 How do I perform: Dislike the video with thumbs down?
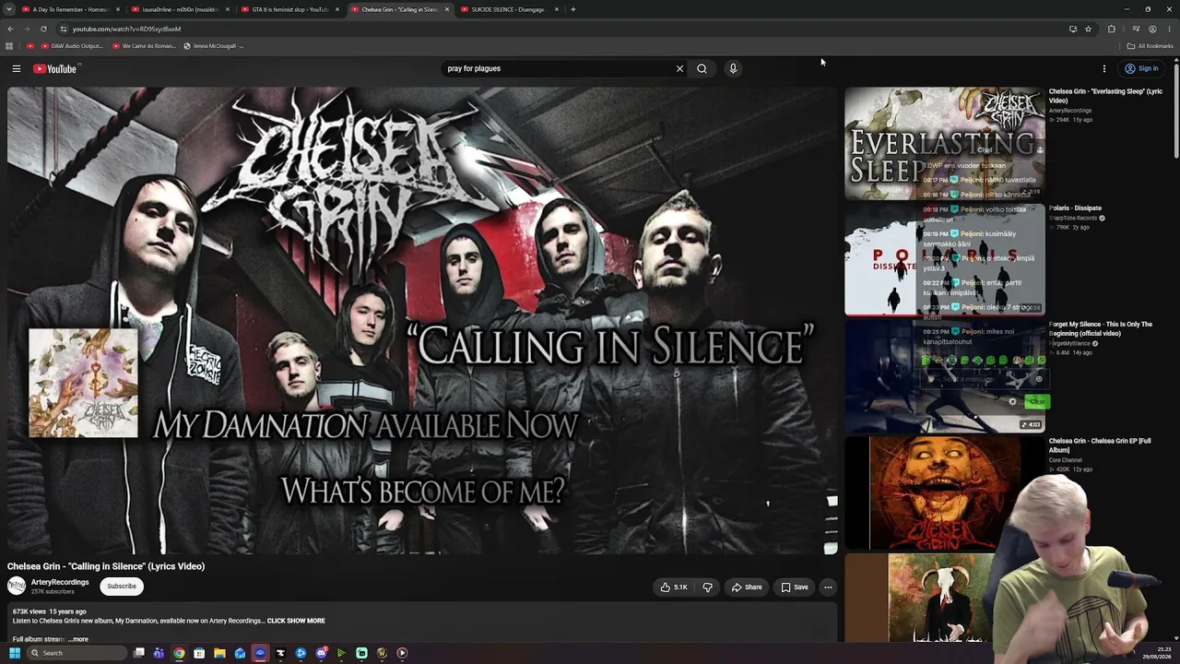click(x=707, y=587)
